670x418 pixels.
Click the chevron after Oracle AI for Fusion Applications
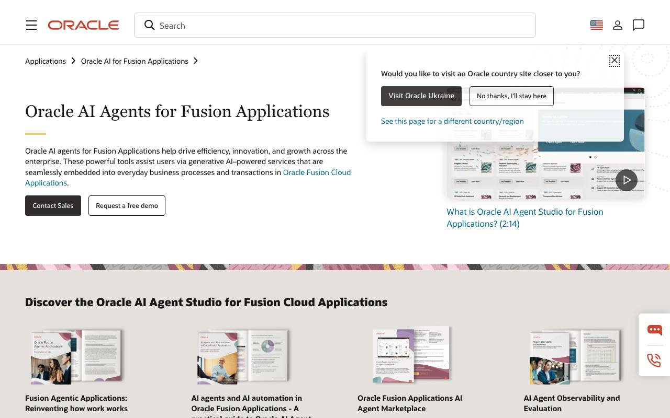coord(196,61)
